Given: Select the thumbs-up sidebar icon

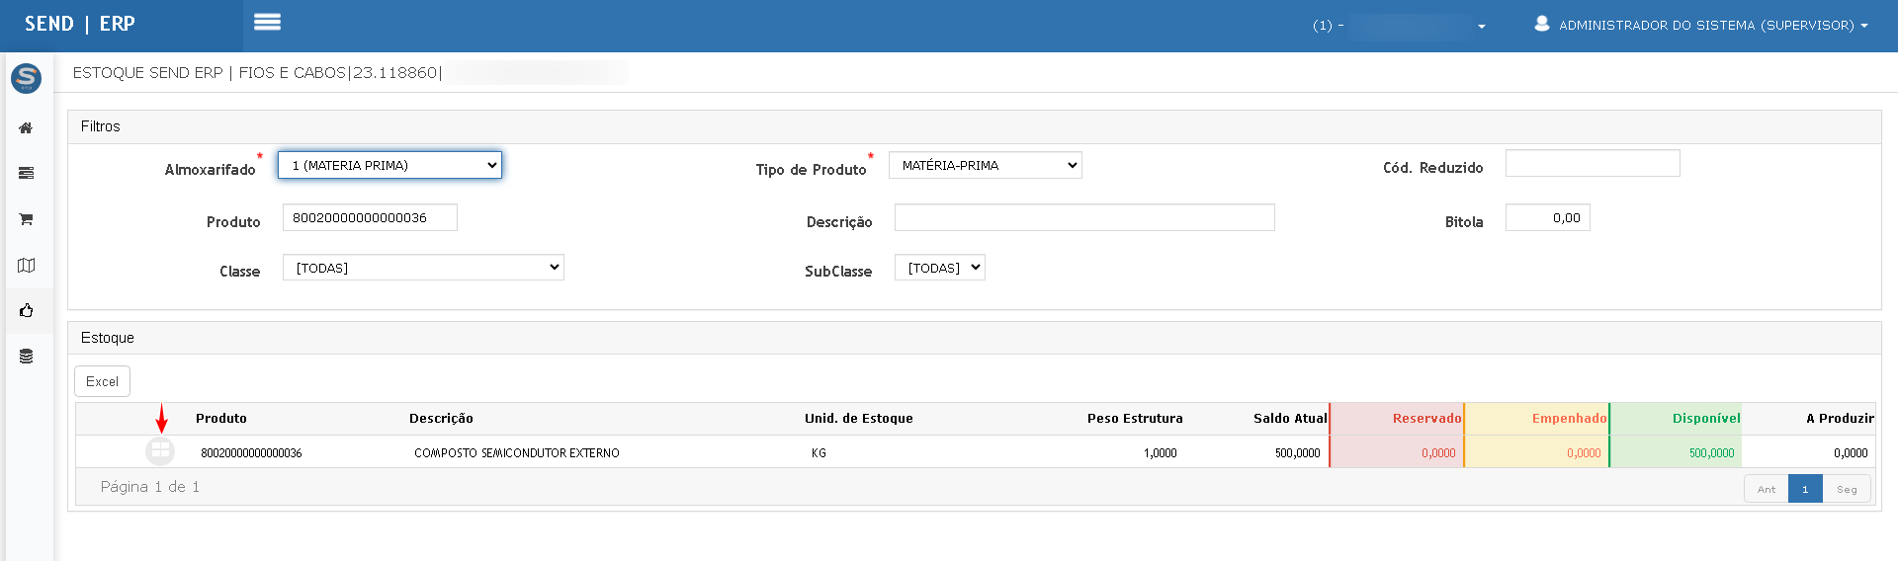Looking at the screenshot, I should click(27, 310).
